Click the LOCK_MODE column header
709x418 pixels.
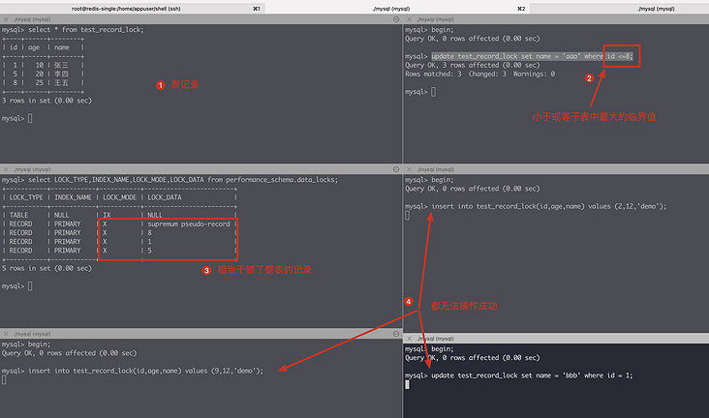pyautogui.click(x=119, y=197)
